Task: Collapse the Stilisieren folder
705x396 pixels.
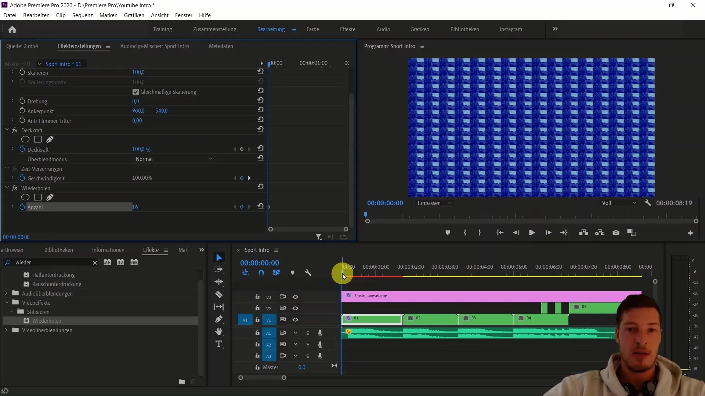Action: point(12,312)
